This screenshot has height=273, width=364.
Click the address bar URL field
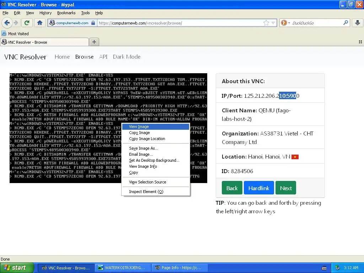[180, 23]
